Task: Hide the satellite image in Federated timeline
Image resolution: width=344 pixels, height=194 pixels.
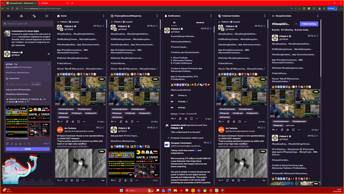Action: click(x=263, y=151)
